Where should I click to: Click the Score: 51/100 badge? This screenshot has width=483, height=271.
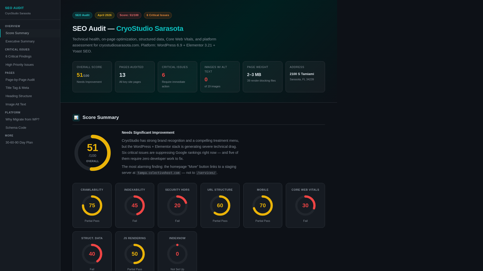pyautogui.click(x=129, y=15)
